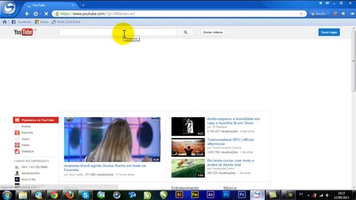Image resolution: width=356 pixels, height=200 pixels.
Task: Show hidden system tray icons arrow
Action: click(308, 195)
